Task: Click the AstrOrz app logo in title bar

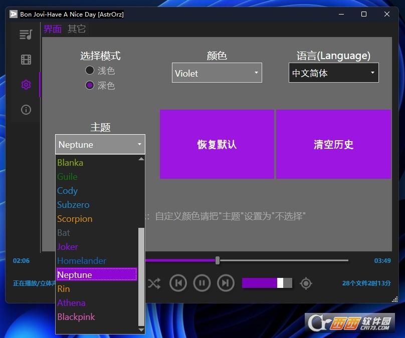Action: [14, 14]
